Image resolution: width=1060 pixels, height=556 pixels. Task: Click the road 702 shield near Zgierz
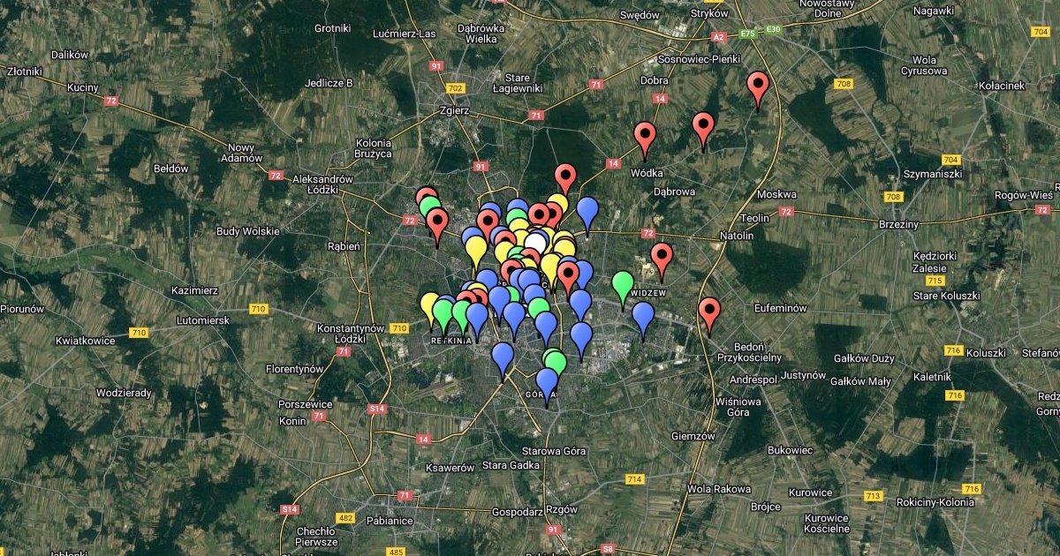click(x=456, y=88)
